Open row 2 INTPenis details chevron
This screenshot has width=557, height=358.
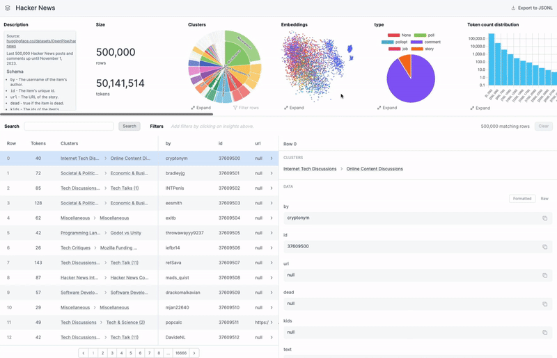[x=272, y=188]
